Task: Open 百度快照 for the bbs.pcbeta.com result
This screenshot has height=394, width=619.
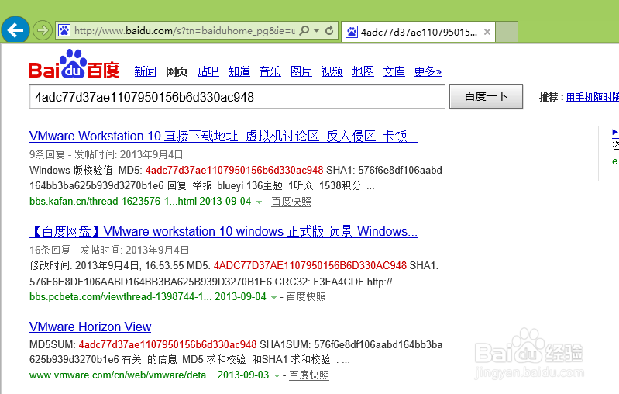Action: [306, 297]
